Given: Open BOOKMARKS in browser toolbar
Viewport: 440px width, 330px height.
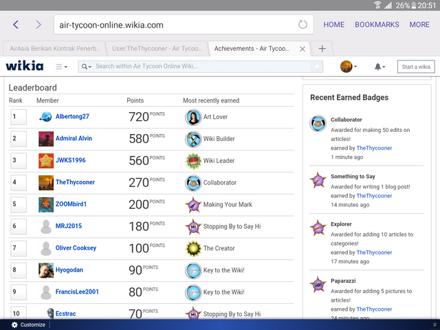Looking at the screenshot, I should [x=377, y=25].
